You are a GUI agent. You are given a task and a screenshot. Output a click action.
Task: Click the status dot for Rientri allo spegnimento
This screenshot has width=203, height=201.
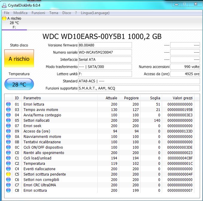point(8,153)
